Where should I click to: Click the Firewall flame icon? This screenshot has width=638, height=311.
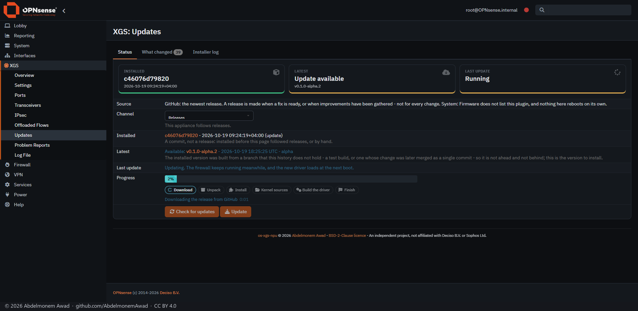tap(7, 165)
